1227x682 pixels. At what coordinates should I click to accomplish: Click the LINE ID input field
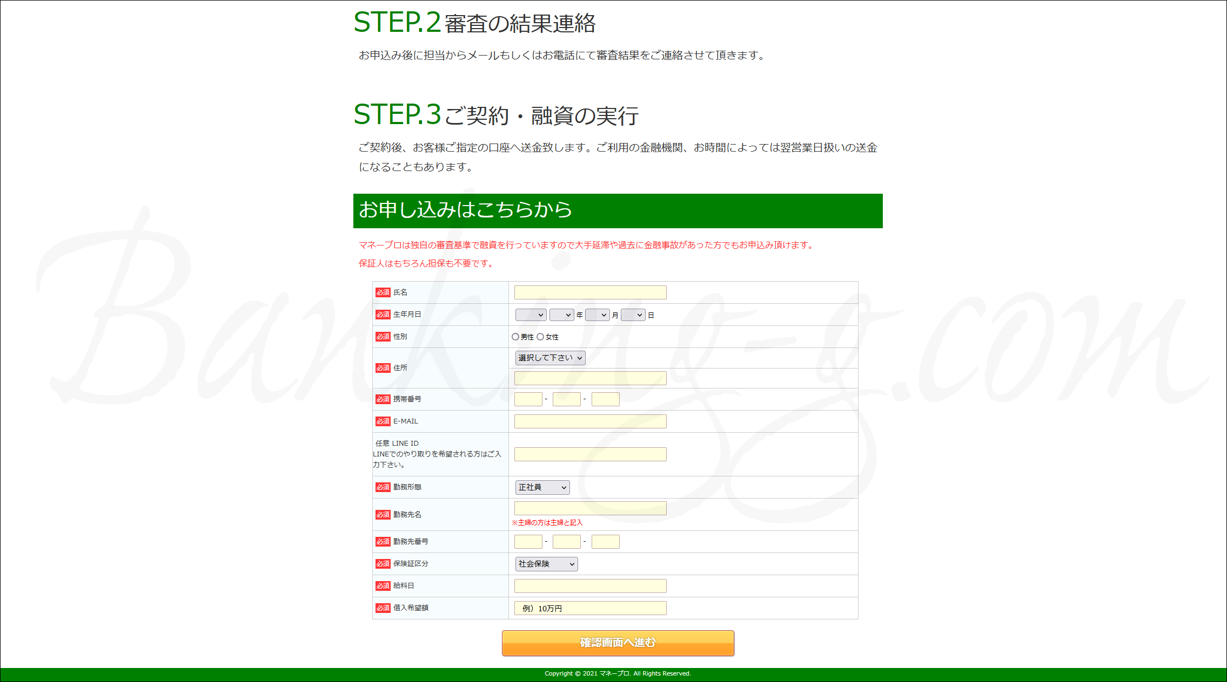(x=590, y=454)
